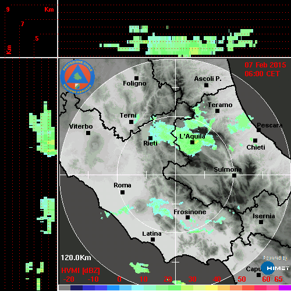
Task: Click the 7 km height axis label
Action: (x=23, y=24)
